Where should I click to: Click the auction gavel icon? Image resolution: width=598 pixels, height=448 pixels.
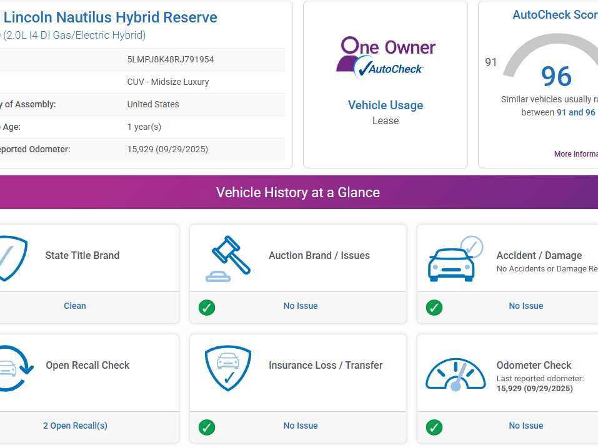tap(227, 258)
